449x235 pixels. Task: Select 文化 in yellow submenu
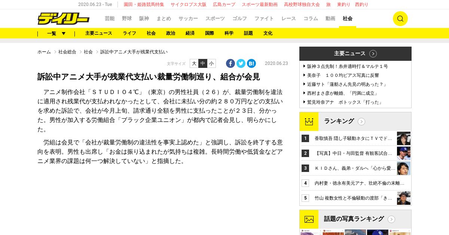coord(268,33)
